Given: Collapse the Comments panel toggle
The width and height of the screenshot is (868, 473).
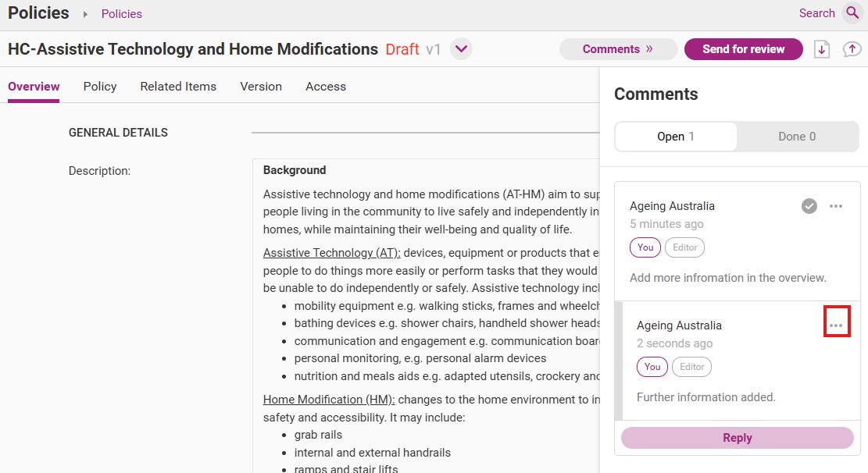Looking at the screenshot, I should (618, 49).
